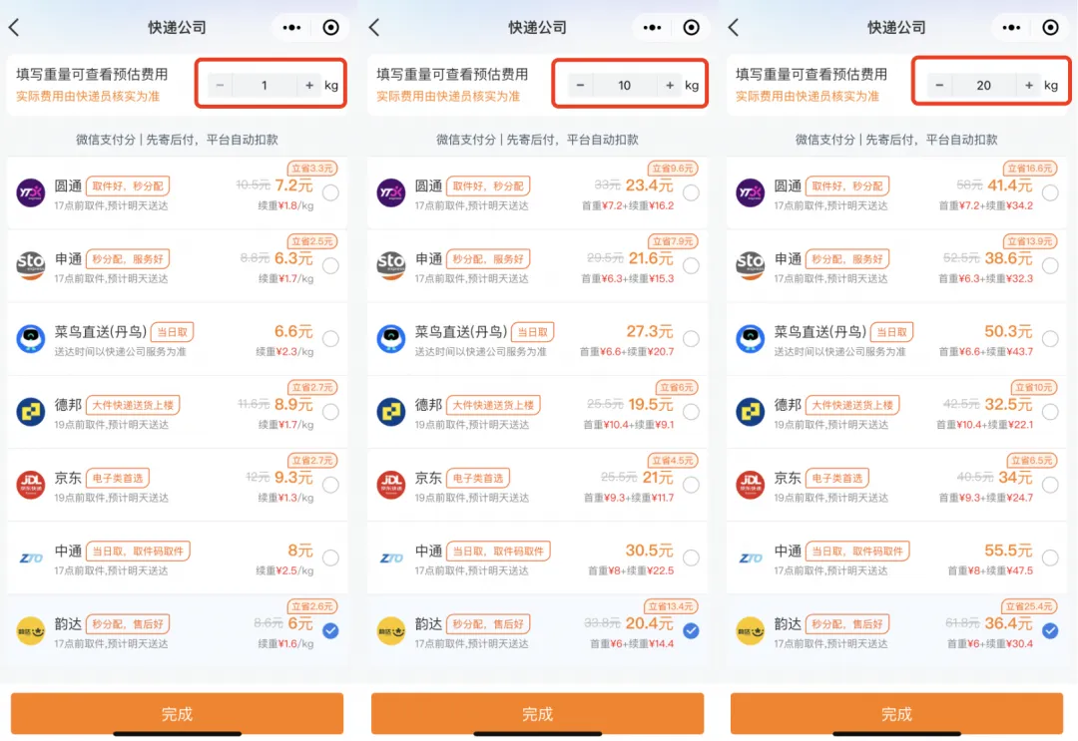Click the 取件好，秒分配 tag in 1 kg panel
The width and height of the screenshot is (1078, 741).
[x=128, y=186]
